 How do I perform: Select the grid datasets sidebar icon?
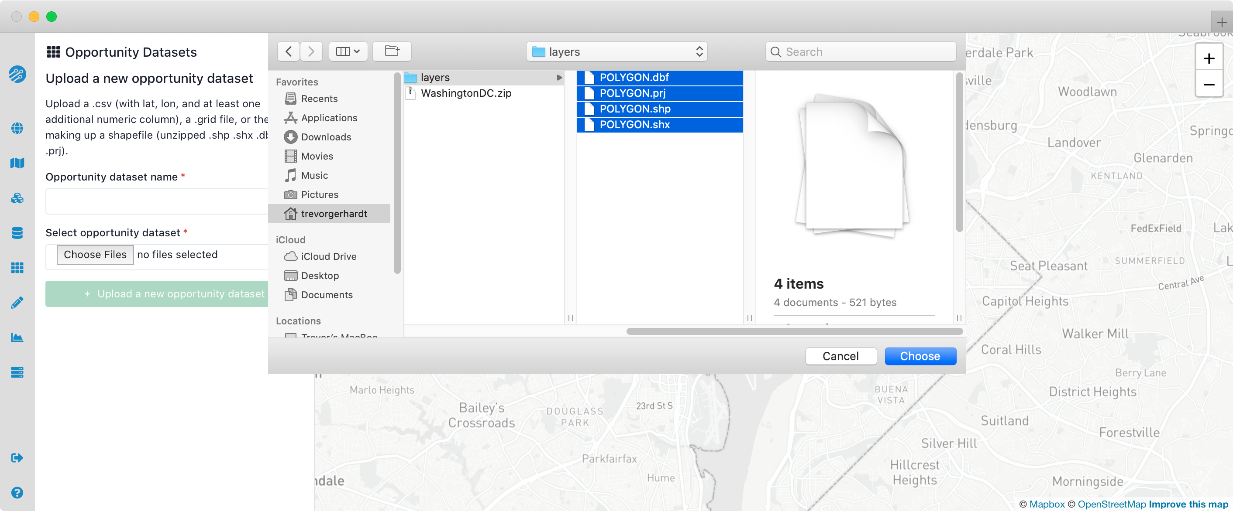click(17, 268)
